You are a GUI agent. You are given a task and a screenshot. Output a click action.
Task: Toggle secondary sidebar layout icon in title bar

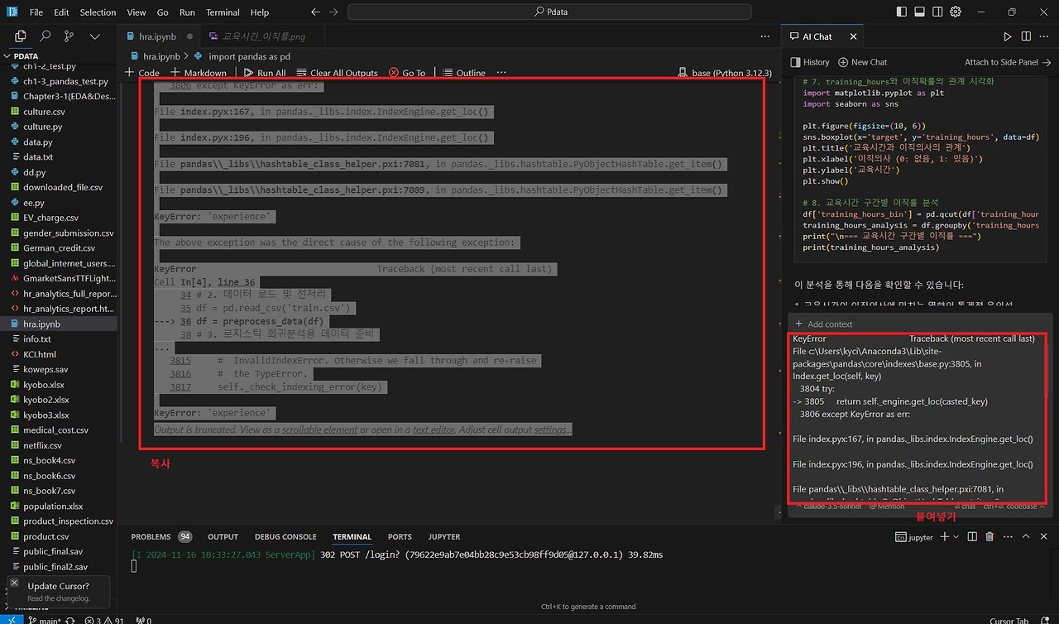pos(937,12)
